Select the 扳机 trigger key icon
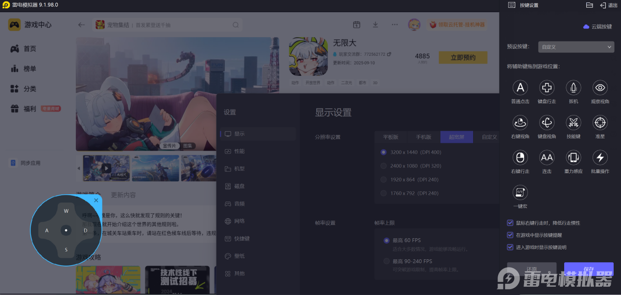The image size is (621, 295). (573, 88)
